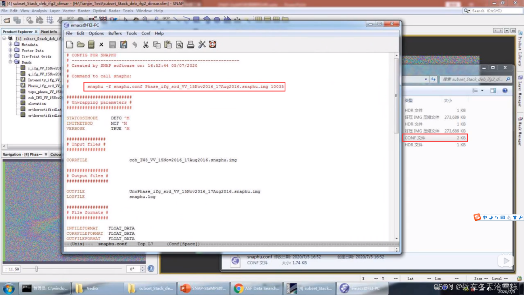The width and height of the screenshot is (524, 295).
Task: Collapse the [4] subset_Stack_deb_ifg product node
Action: (4, 39)
